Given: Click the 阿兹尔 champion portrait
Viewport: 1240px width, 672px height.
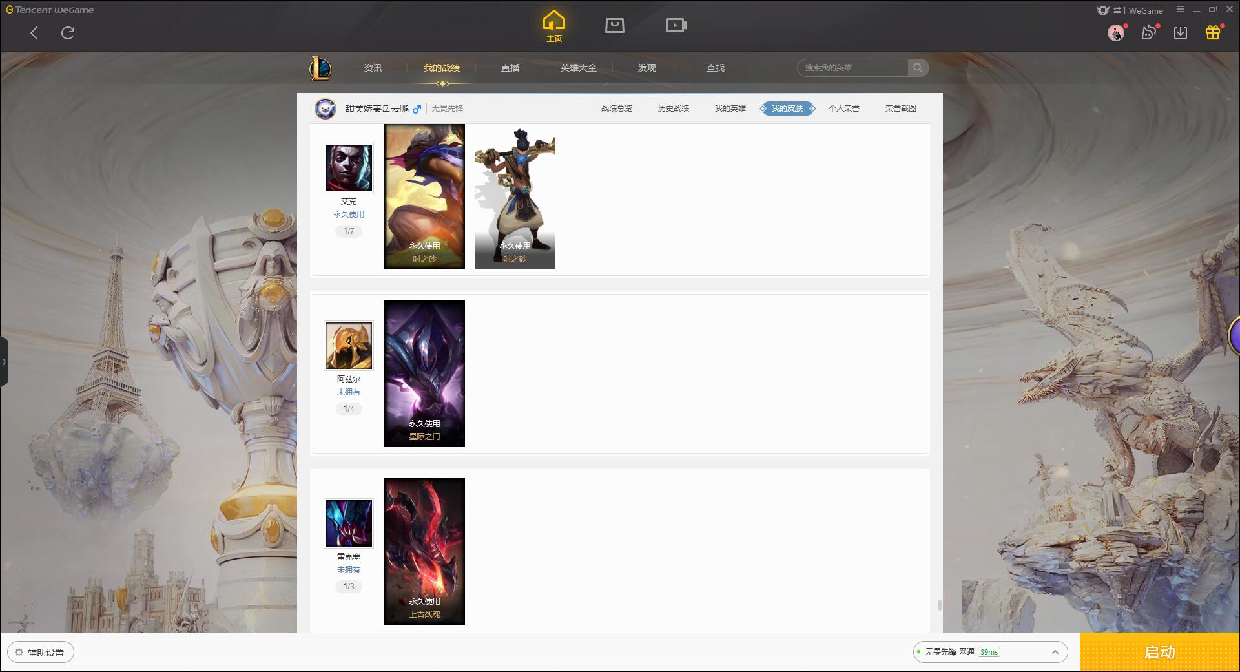Looking at the screenshot, I should 349,346.
